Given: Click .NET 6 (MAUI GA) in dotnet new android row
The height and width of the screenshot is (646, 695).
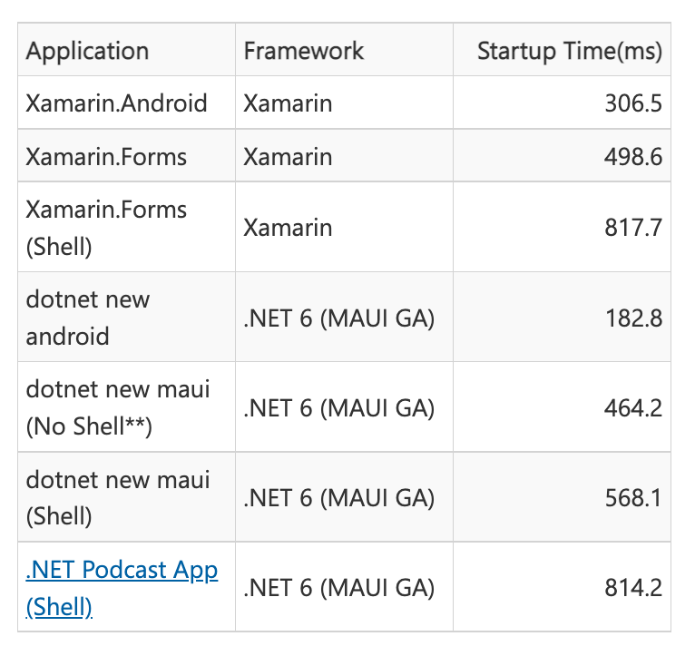Looking at the screenshot, I should pos(339,318).
